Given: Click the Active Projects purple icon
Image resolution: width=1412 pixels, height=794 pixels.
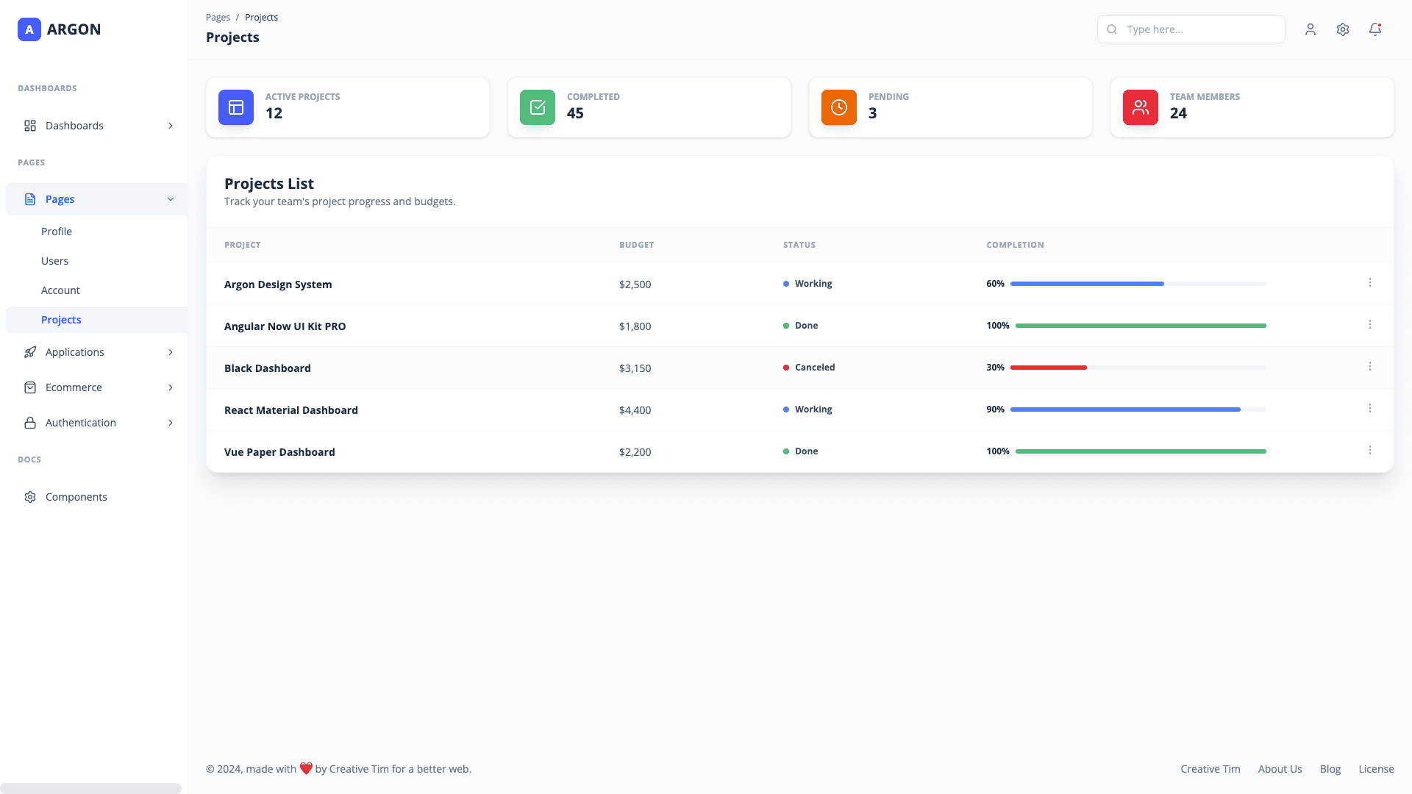Looking at the screenshot, I should [235, 107].
